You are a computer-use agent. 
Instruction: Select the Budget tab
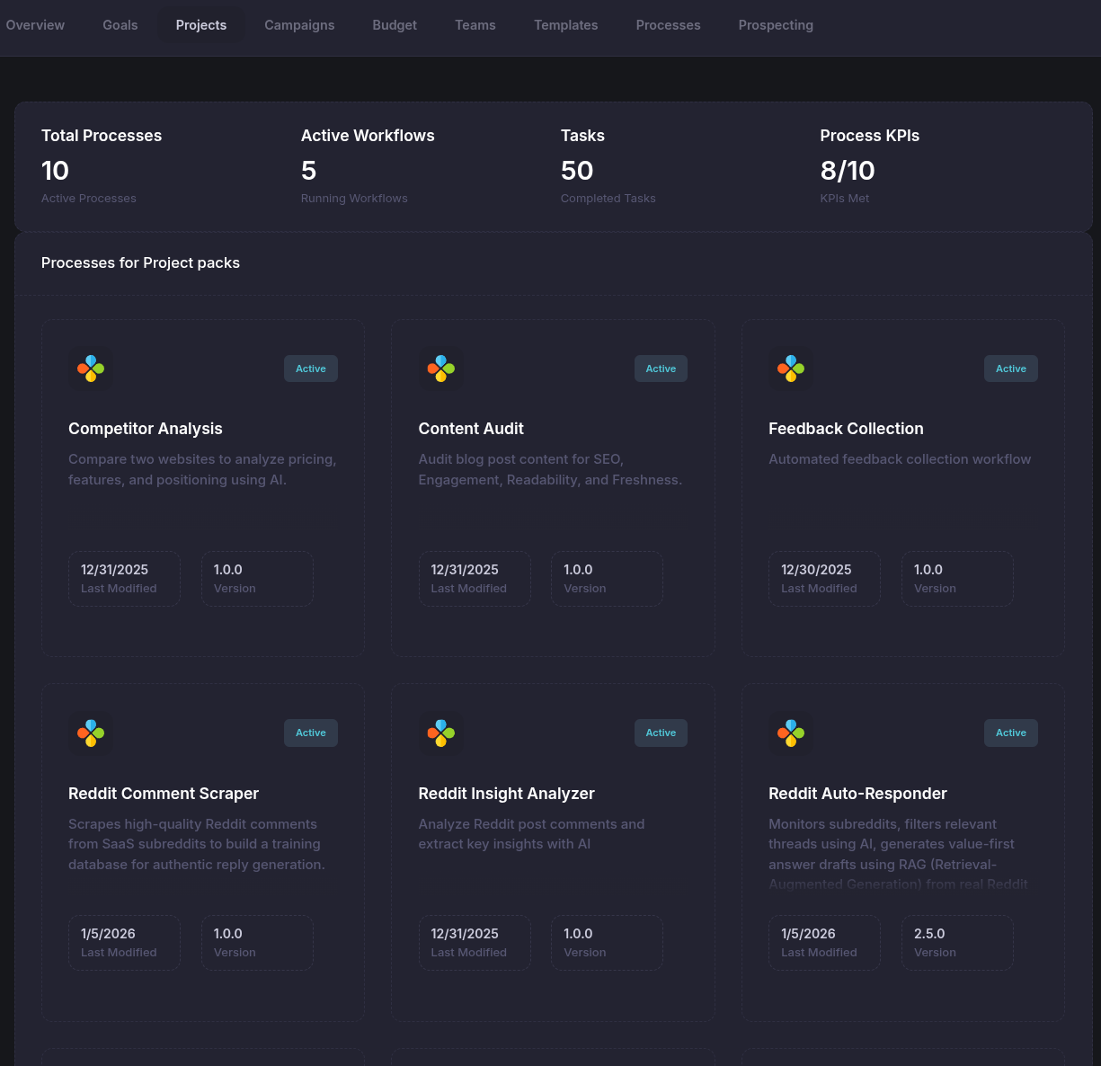(x=395, y=25)
